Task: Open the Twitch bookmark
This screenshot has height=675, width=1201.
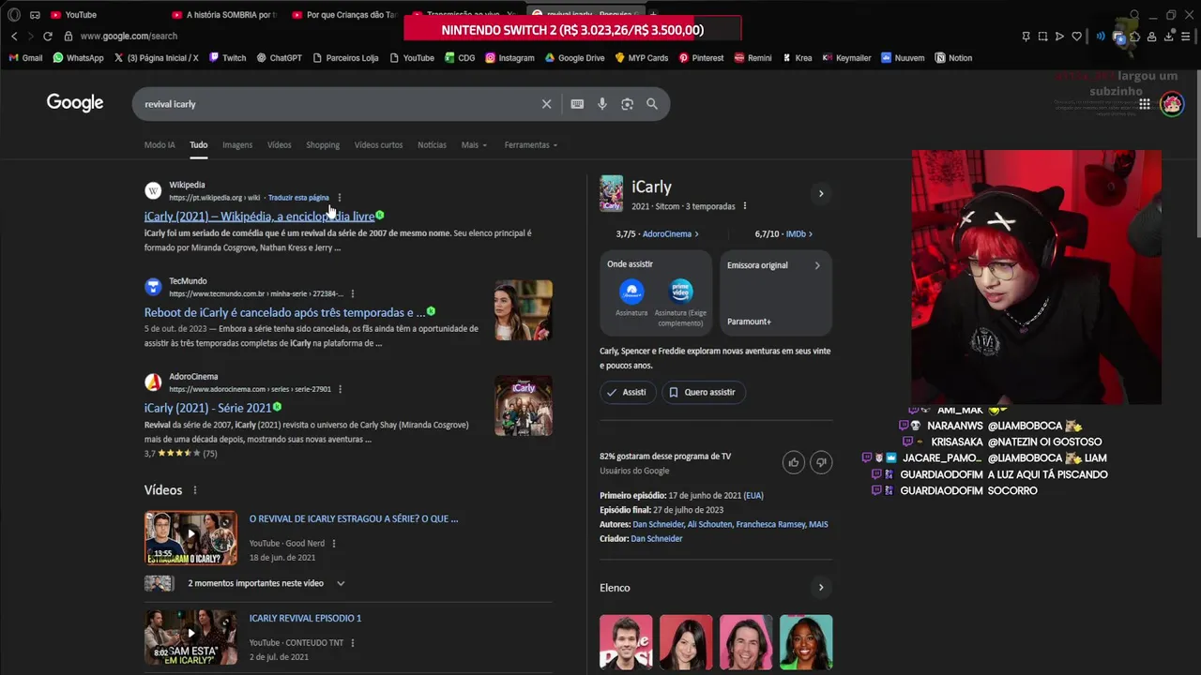Action: (x=227, y=58)
